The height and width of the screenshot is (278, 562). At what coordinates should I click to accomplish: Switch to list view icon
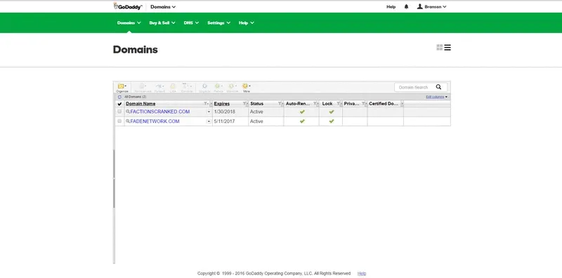447,47
